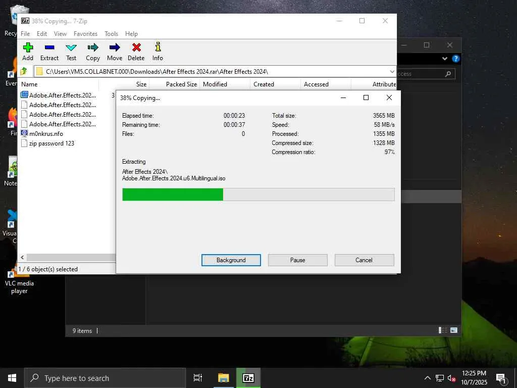This screenshot has height=388, width=517.
Task: Open File Explorer from the taskbar
Action: coord(224,378)
